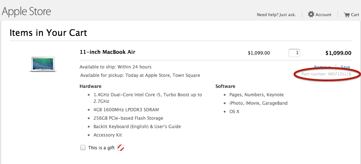Edit the quantity field showing 1
This screenshot has width=361, height=164.
pos(294,53)
